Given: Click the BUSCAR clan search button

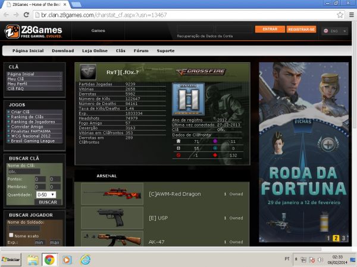Looking at the screenshot, I should click(48, 202).
